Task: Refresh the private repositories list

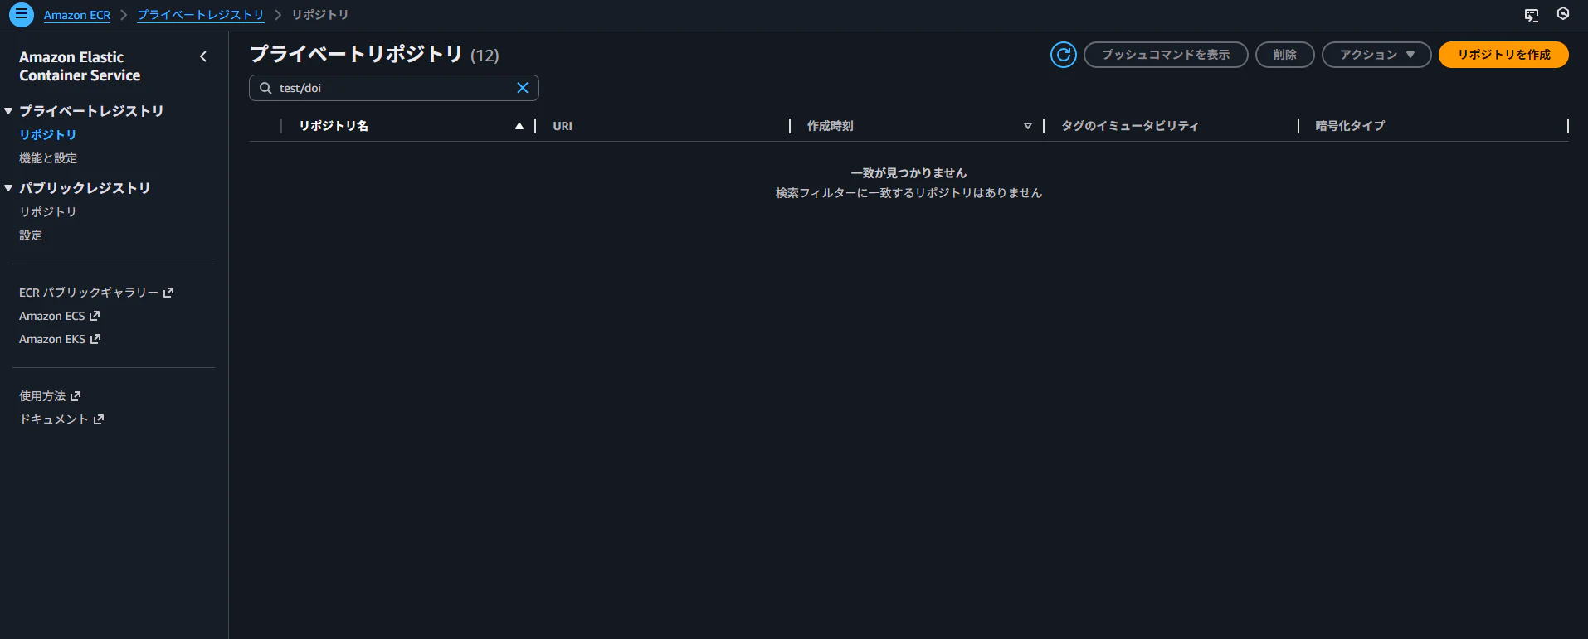Action: click(1064, 55)
